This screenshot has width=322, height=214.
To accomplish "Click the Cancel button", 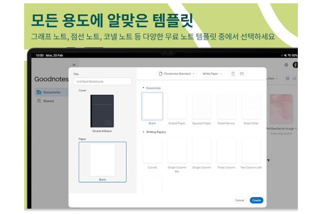I will click(239, 200).
